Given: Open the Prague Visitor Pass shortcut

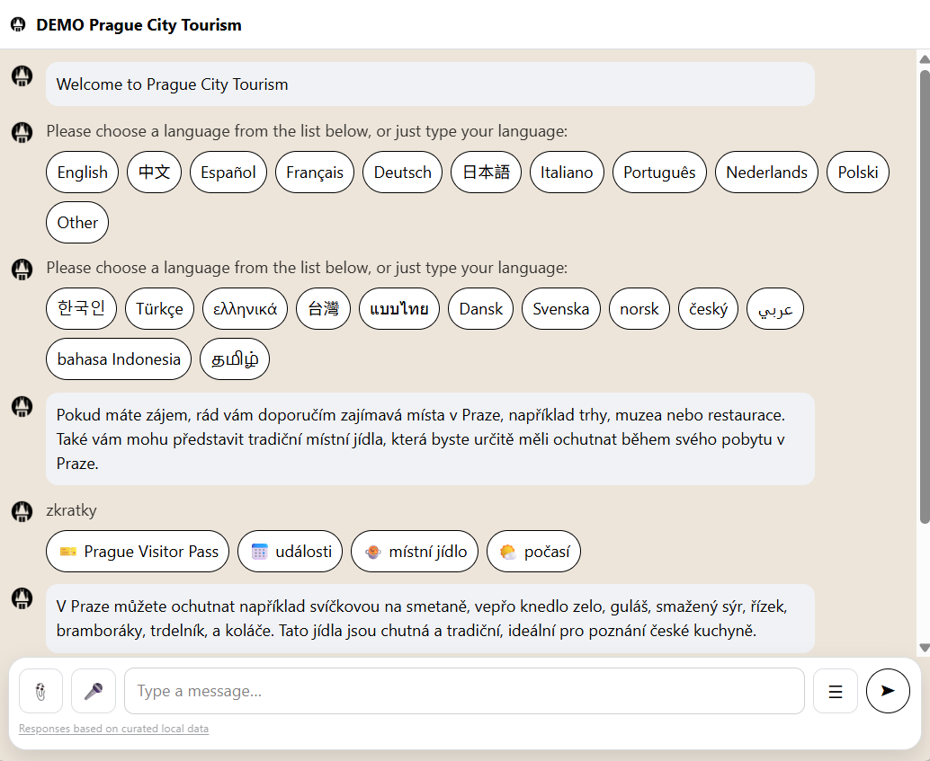Looking at the screenshot, I should pyautogui.click(x=138, y=552).
